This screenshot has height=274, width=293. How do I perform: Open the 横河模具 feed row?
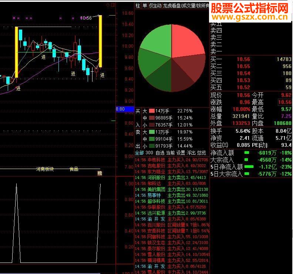[x=172, y=260]
